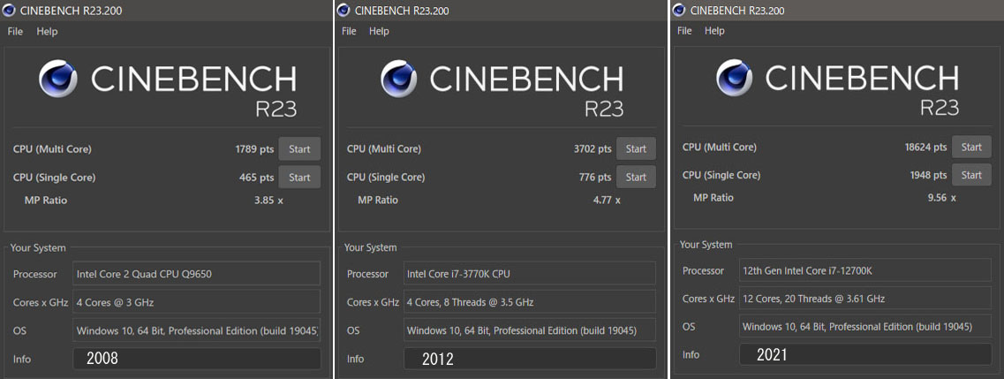Click OS field in i7-12700K window
Image resolution: width=1004 pixels, height=379 pixels.
tap(865, 327)
